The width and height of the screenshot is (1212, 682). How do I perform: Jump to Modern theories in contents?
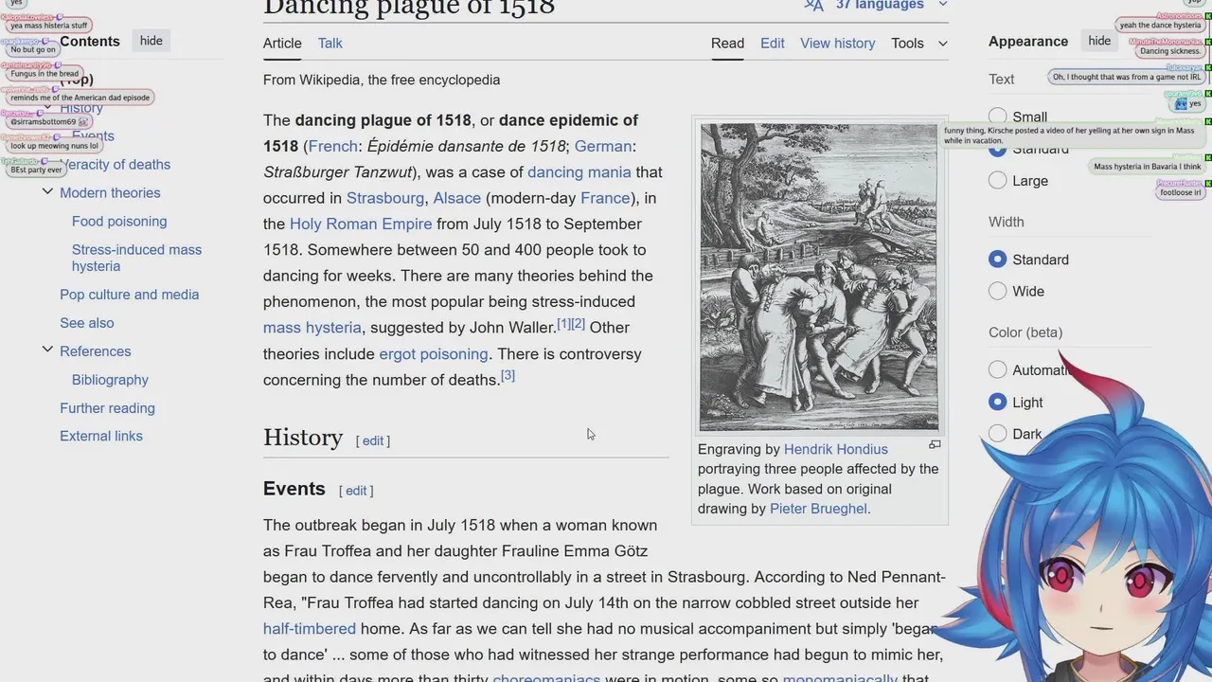coord(110,192)
